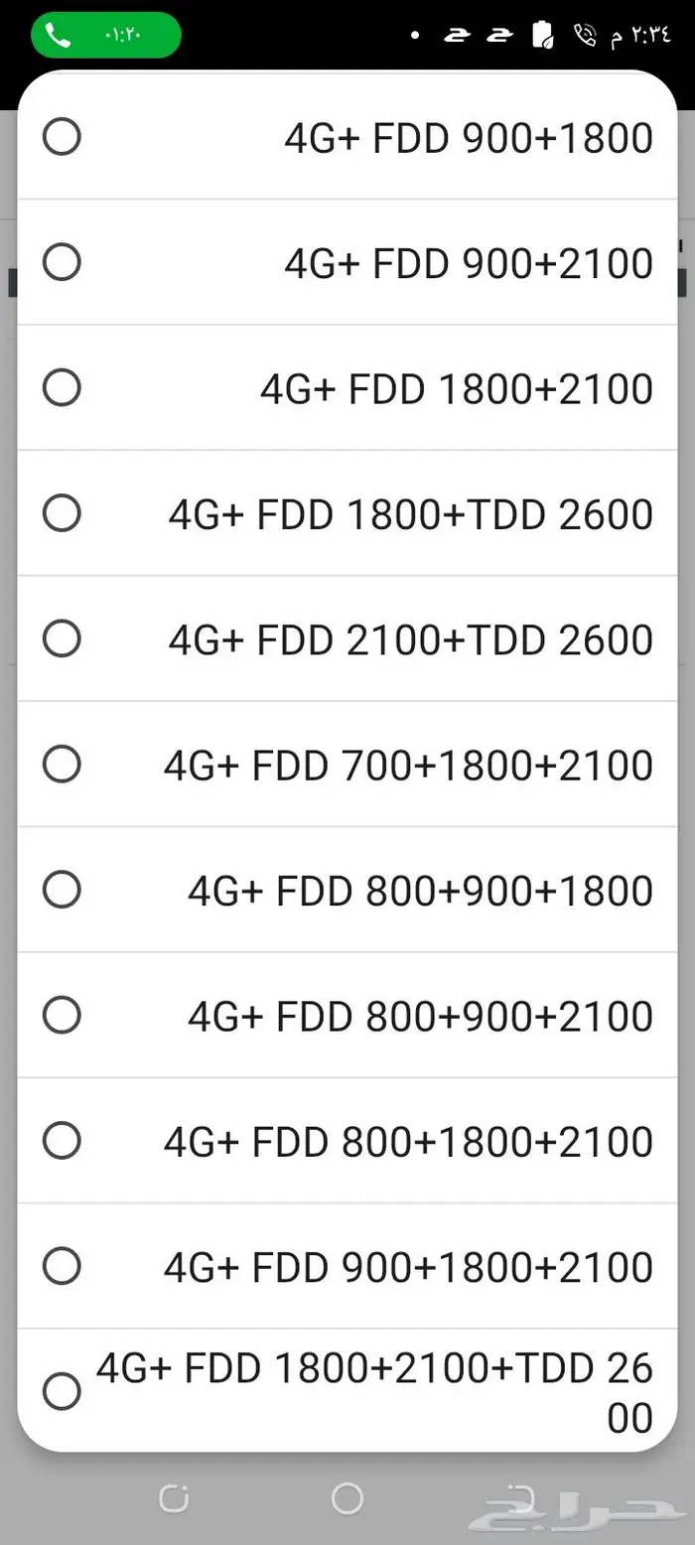Image resolution: width=695 pixels, height=1545 pixels.
Task: Select radio for FDD 700+1800+2100
Action: 62,765
